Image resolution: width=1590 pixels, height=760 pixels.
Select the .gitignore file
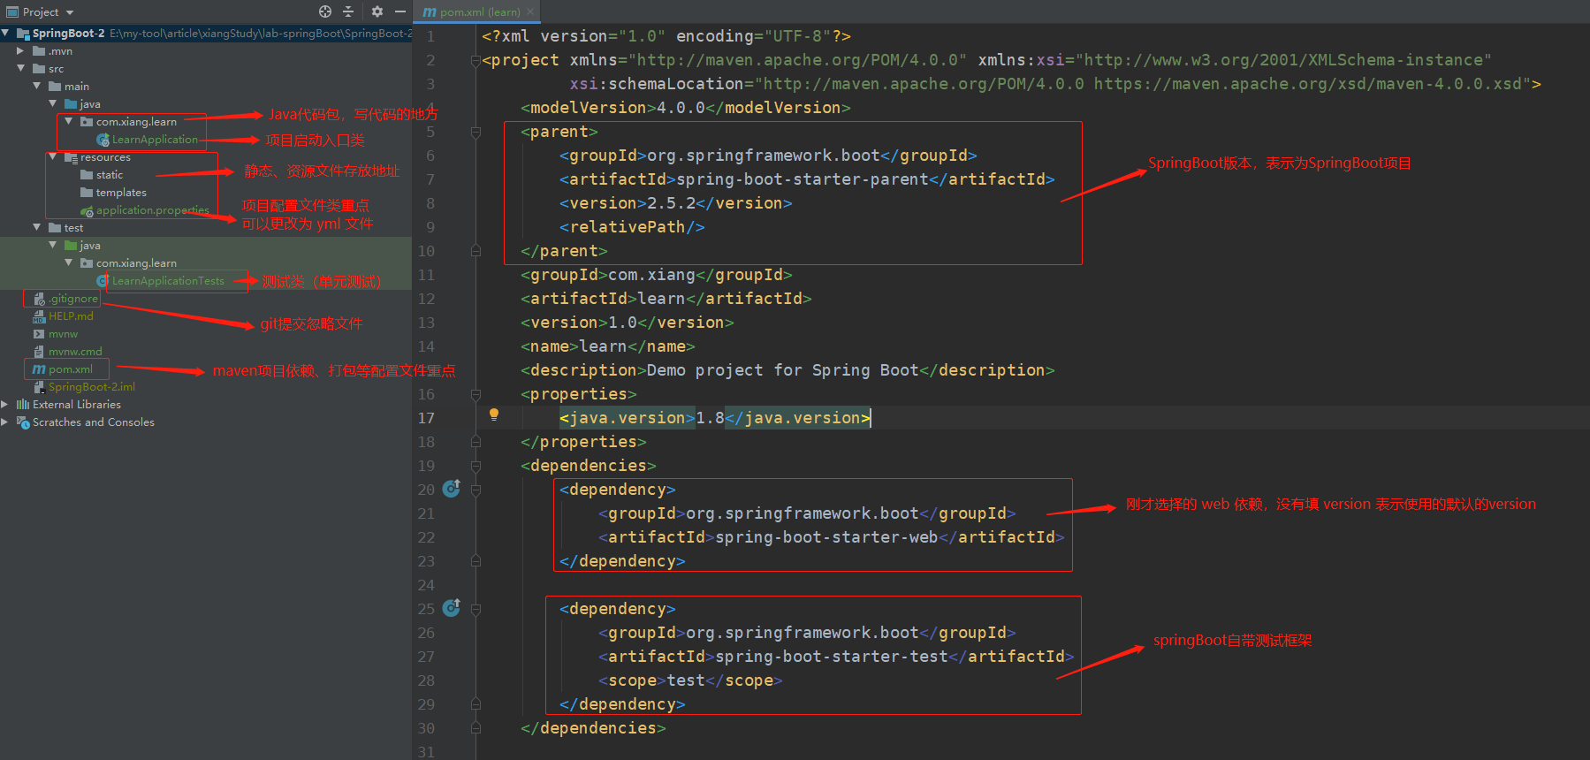coord(73,299)
